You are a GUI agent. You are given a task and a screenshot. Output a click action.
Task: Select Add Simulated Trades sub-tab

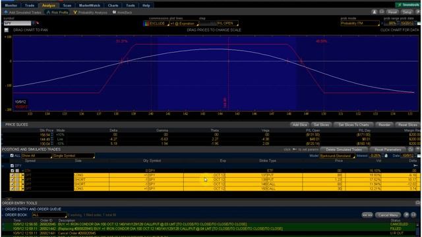tap(22, 13)
